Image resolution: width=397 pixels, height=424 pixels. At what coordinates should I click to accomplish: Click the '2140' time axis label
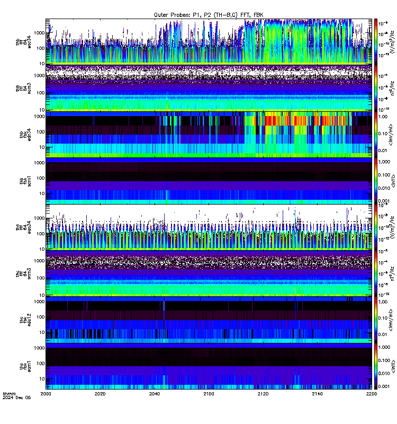(x=317, y=394)
